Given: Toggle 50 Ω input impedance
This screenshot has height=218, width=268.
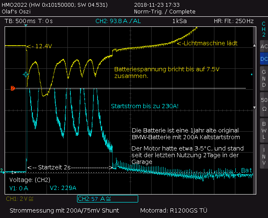Looking at the screenshot, I should point(264,104).
